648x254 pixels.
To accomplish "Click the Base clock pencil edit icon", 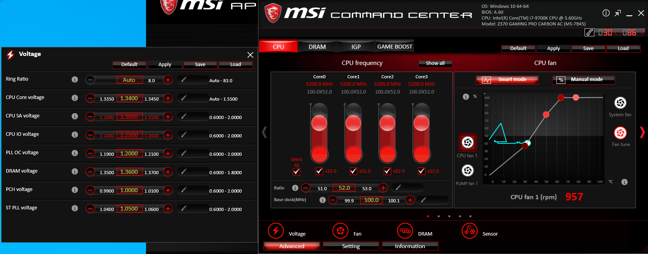I will click(423, 200).
